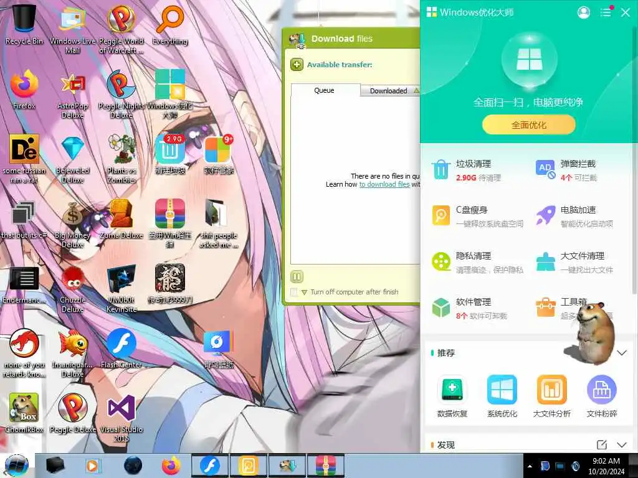The height and width of the screenshot is (478, 638).
Task: Open 发现 section edit icon
Action: pos(601,444)
